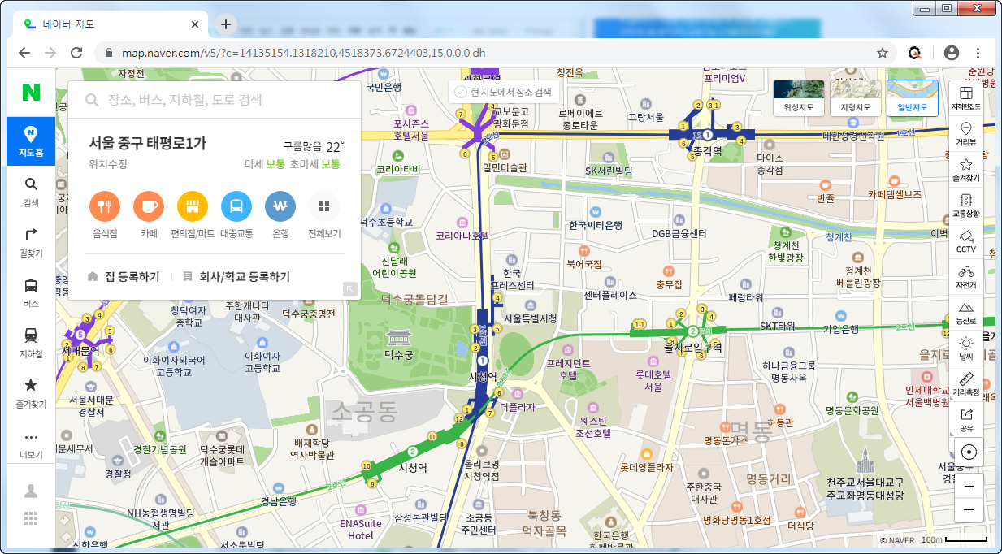Screen dimensions: 1002x554
Task: Open the 날씨 weather tool
Action: (966, 348)
